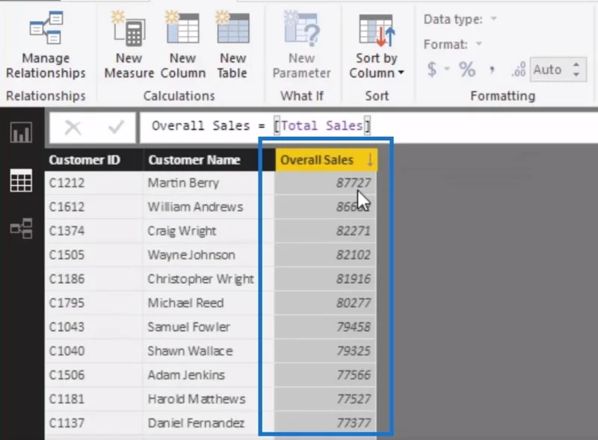Select cell Wayne Johnson
The image size is (598, 440).
209,255
